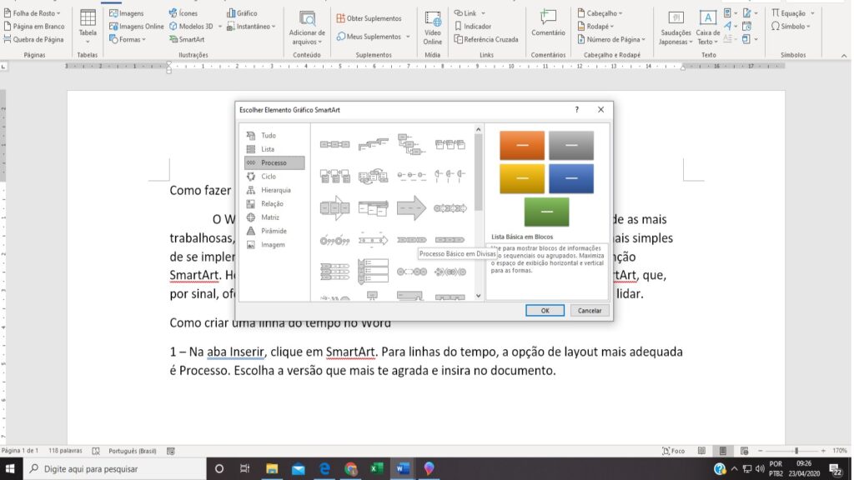Screen dimensions: 854x480
Task: Add an Indicador bookmark
Action: pos(473,26)
